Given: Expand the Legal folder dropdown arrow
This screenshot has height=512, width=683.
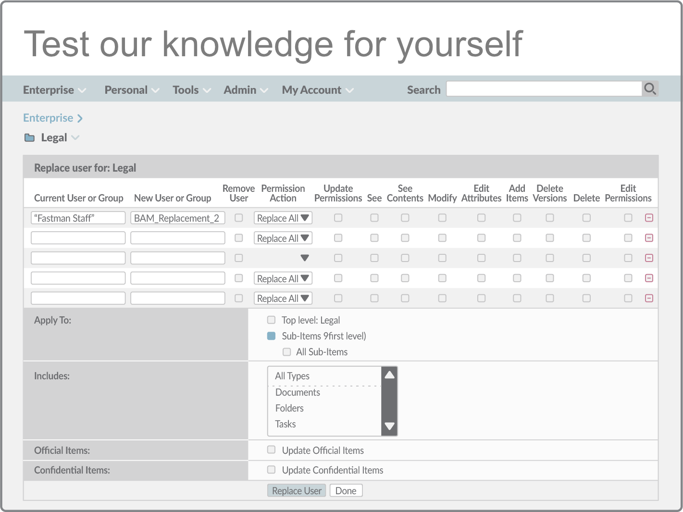Looking at the screenshot, I should coord(75,138).
